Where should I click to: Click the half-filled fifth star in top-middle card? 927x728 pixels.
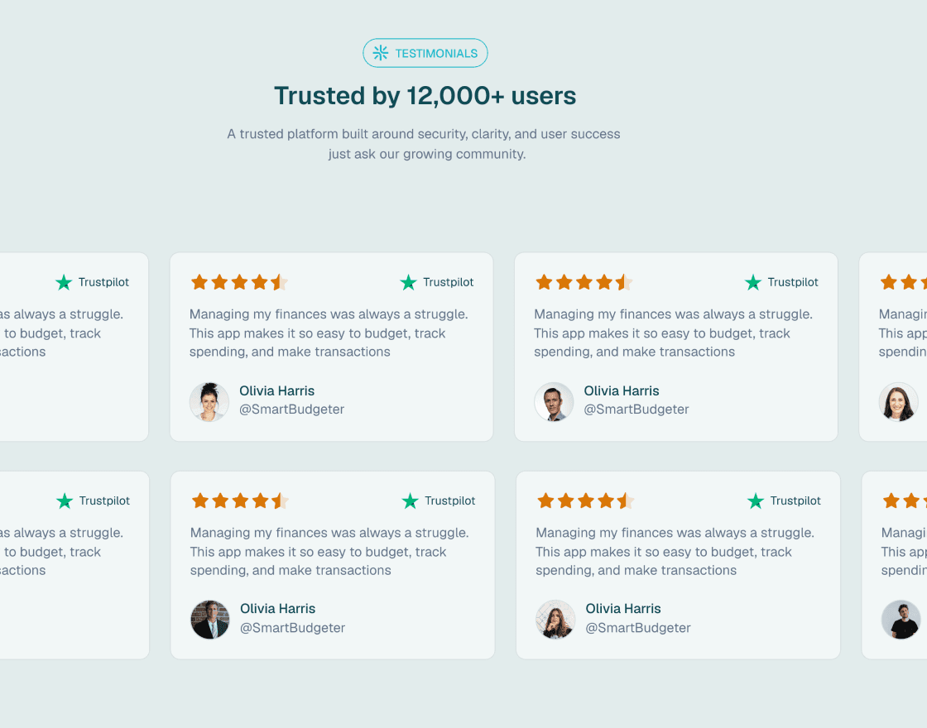[x=280, y=282]
